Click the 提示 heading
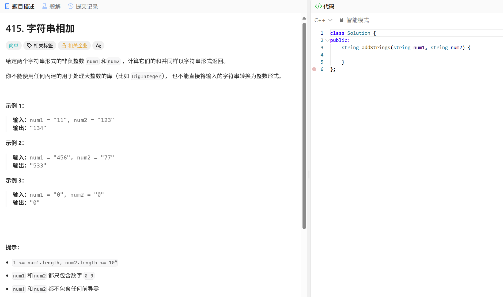This screenshot has height=297, width=503. tap(12, 247)
